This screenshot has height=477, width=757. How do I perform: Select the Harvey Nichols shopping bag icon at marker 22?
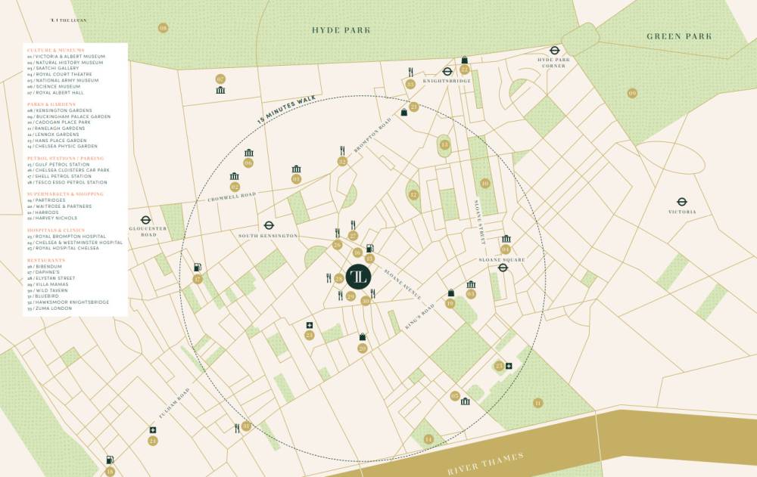pyautogui.click(x=465, y=60)
